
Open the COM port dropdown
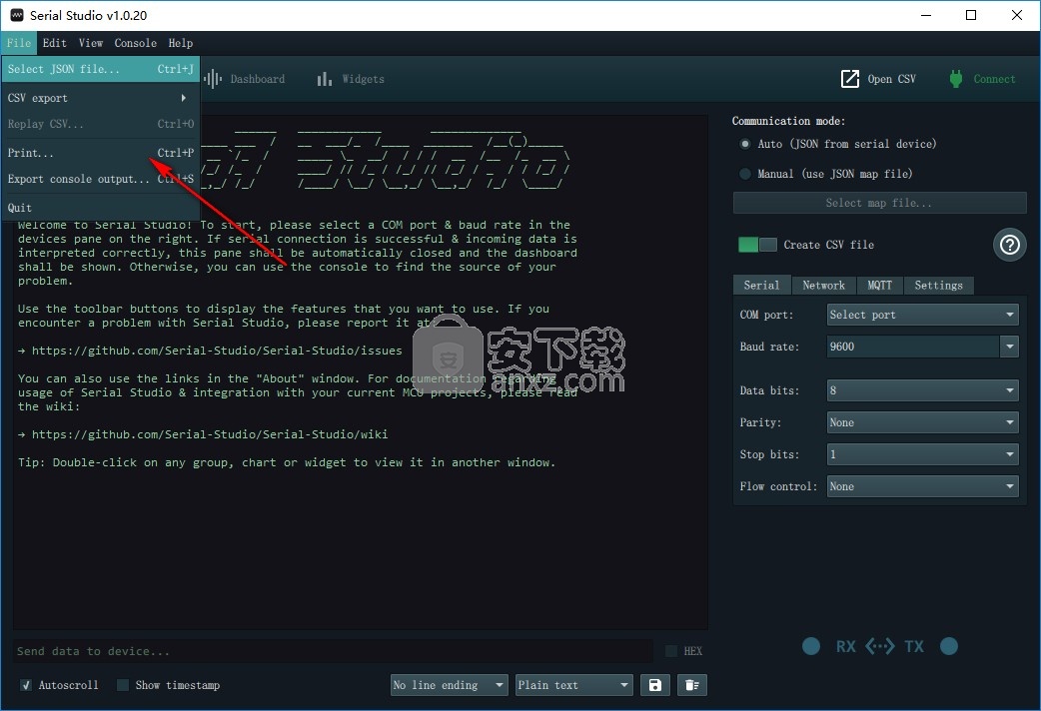922,315
